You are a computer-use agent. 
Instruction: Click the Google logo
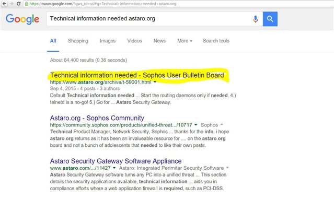click(22, 19)
